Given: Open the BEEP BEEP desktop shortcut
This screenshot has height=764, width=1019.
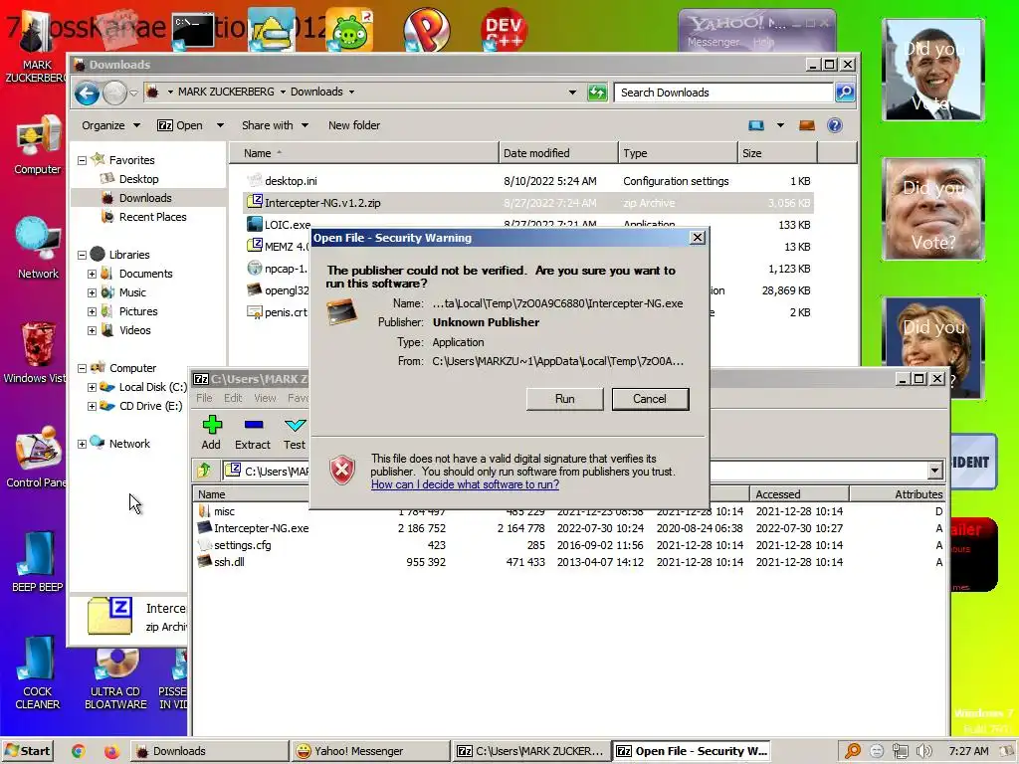Looking at the screenshot, I should click(37, 562).
